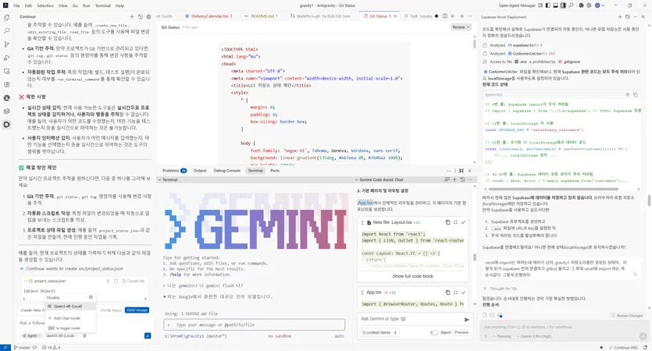Open the Review dropdown in Git Status

pos(461,27)
